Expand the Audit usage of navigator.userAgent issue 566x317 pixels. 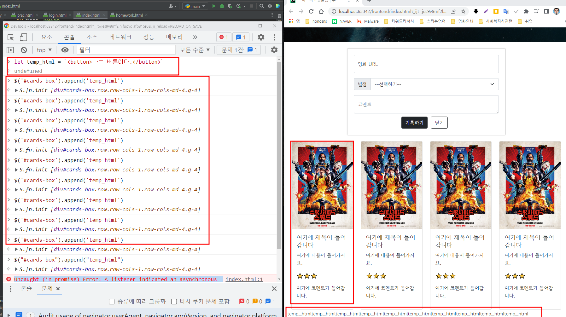coord(9,315)
